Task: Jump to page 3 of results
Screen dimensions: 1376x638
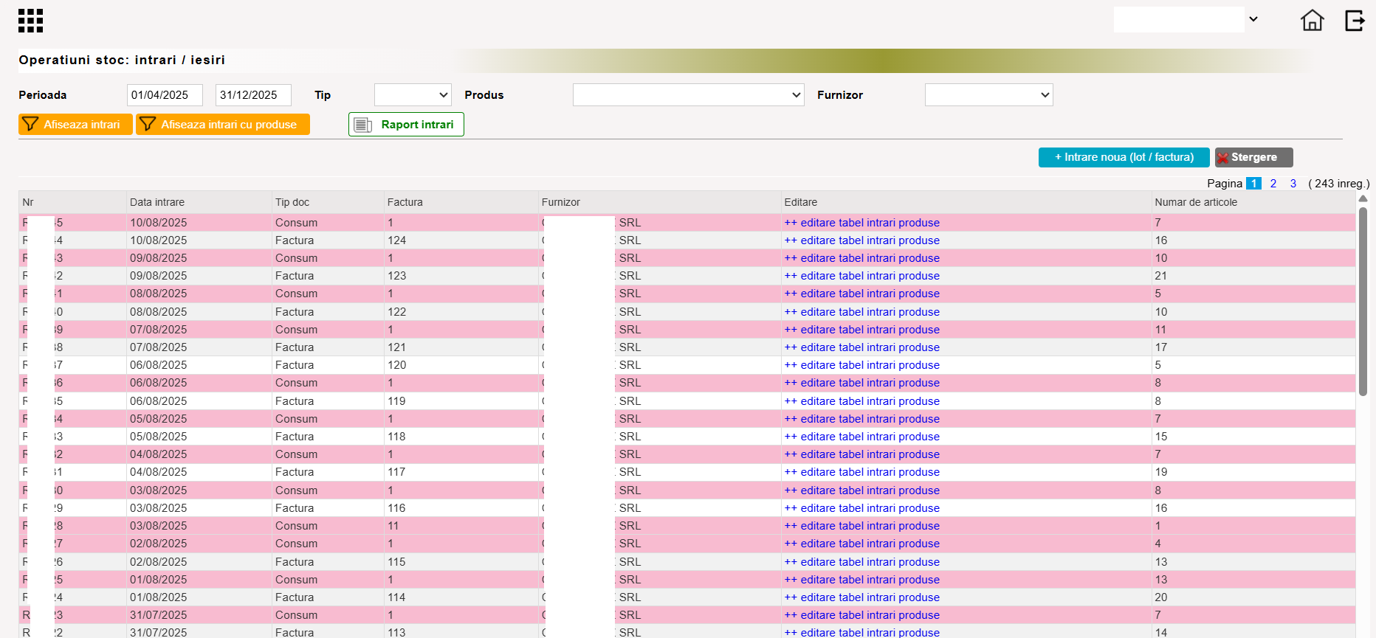Action: [x=1293, y=184]
